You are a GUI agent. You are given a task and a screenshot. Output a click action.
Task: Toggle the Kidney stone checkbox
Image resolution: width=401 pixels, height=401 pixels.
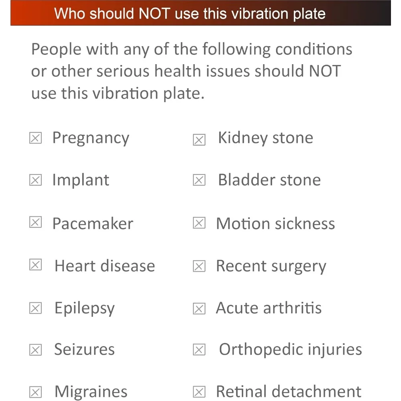[x=199, y=140]
